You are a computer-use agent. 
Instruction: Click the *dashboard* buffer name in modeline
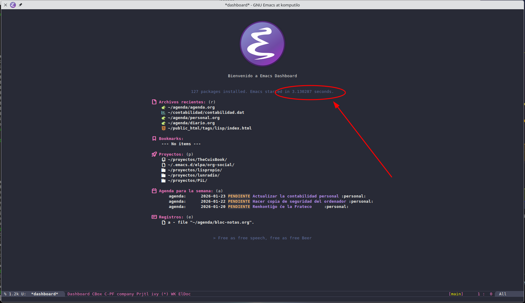coord(45,294)
